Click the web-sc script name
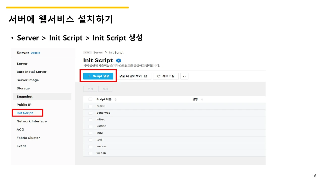 click(101, 146)
